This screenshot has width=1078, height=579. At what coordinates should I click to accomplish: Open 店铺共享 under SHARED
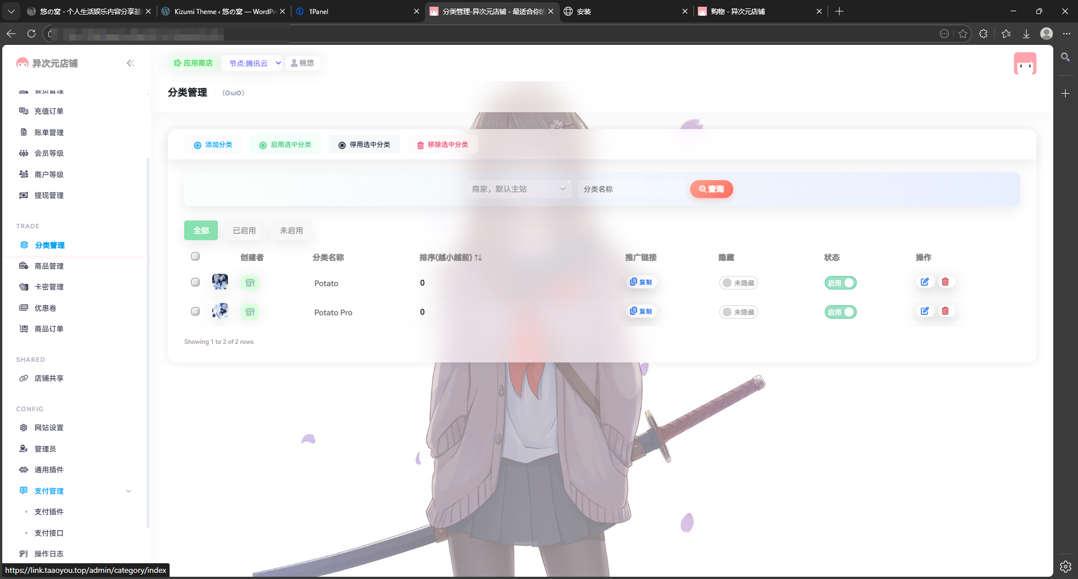click(49, 378)
